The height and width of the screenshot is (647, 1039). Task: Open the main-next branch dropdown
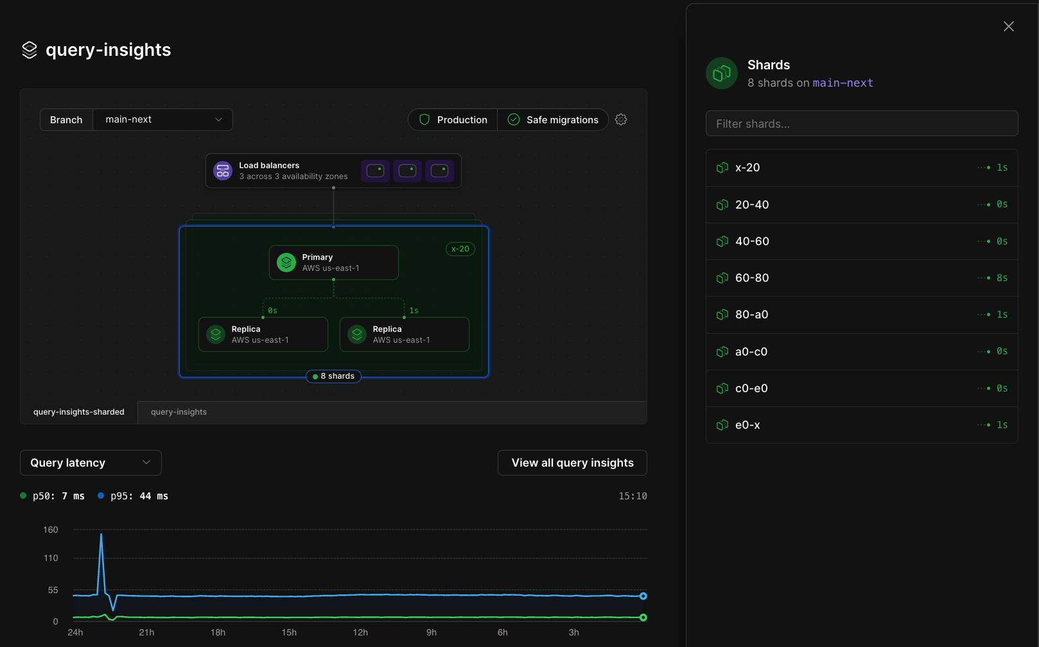point(163,119)
